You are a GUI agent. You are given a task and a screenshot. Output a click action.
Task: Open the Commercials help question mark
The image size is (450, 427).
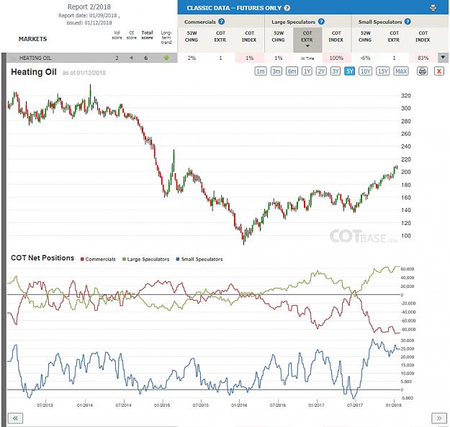tap(221, 22)
